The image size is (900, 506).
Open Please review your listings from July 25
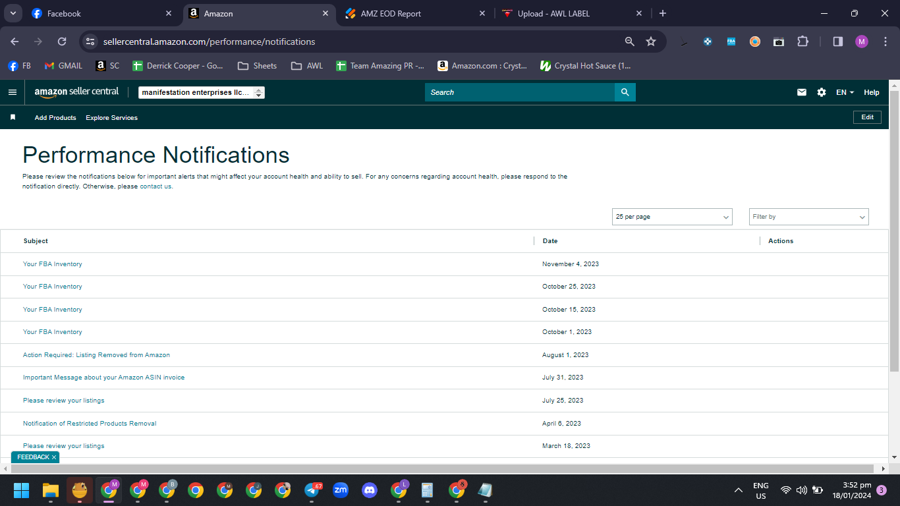point(63,401)
